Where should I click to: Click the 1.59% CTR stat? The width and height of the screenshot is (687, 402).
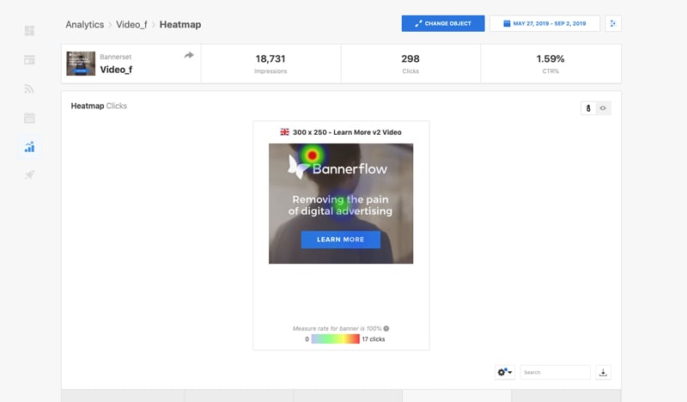550,64
